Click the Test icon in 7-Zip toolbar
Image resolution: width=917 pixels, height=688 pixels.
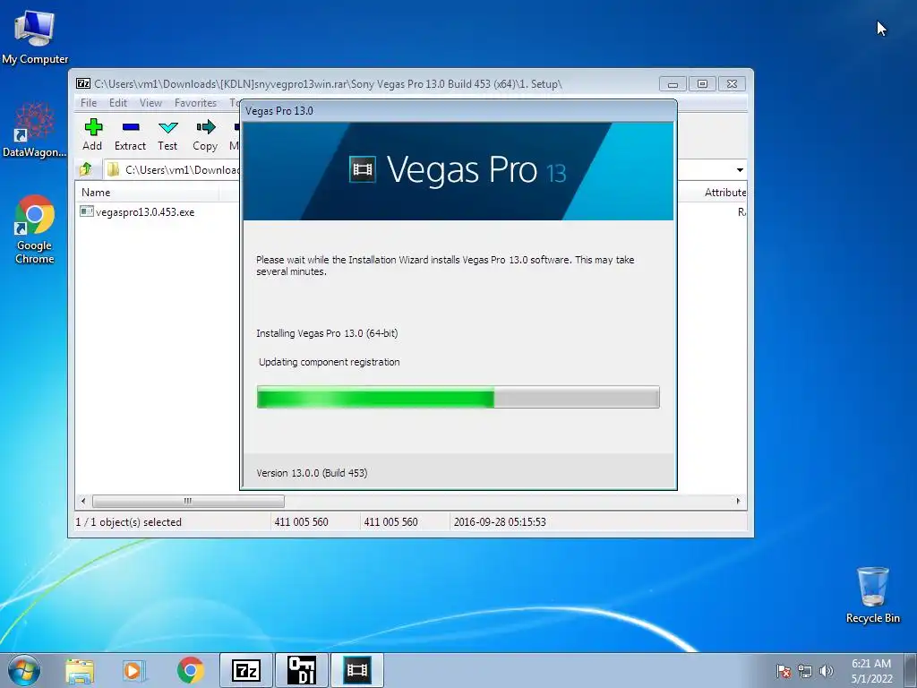click(x=167, y=134)
